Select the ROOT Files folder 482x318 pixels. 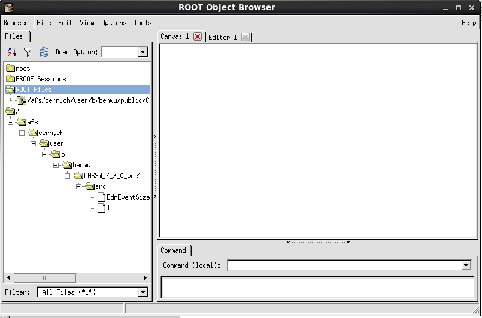point(77,90)
